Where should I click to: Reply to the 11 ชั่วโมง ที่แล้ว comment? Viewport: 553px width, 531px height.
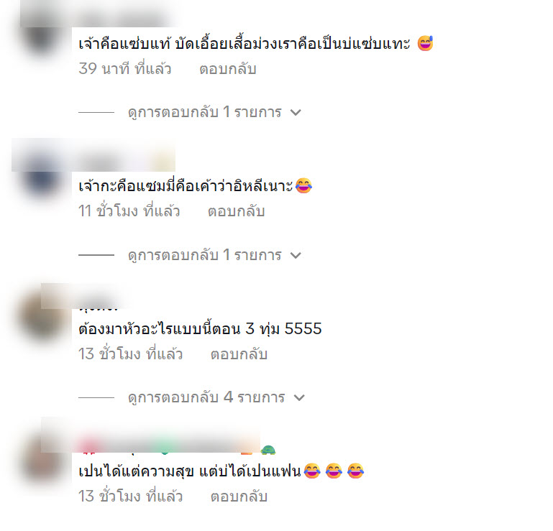click(237, 211)
